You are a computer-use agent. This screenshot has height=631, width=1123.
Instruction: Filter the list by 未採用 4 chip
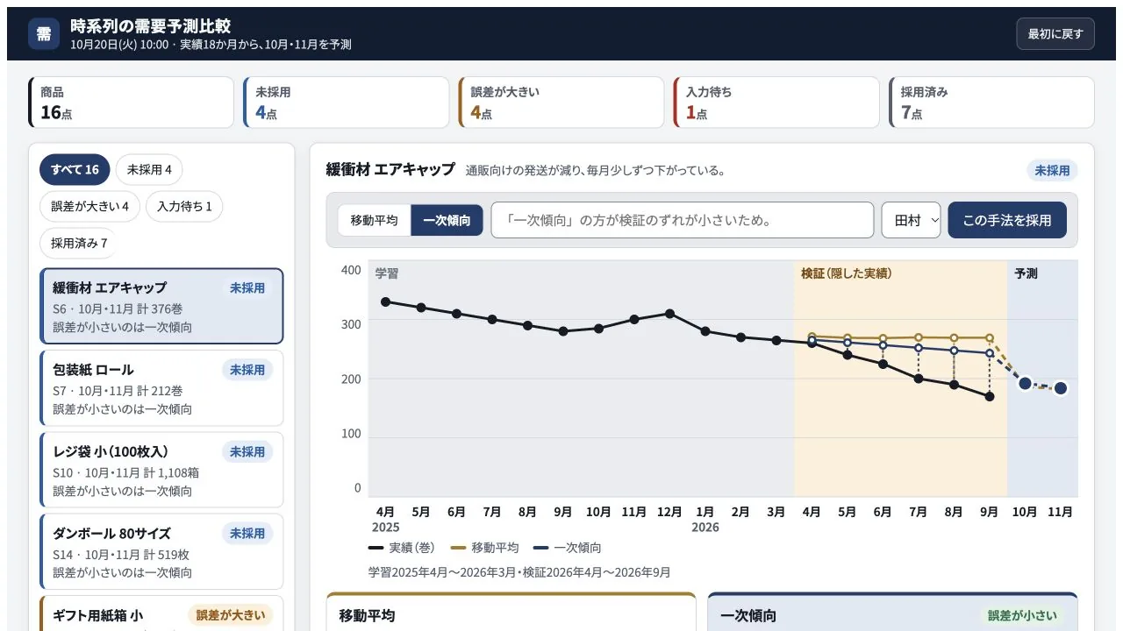149,170
